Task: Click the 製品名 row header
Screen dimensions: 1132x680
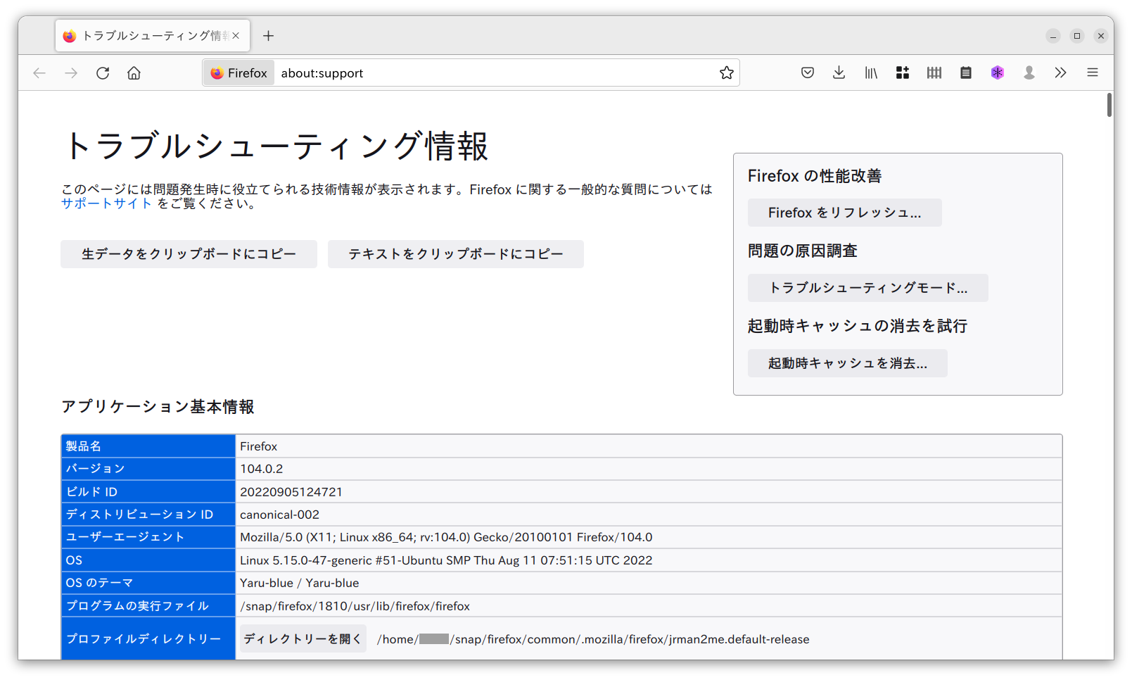Action: (x=148, y=446)
